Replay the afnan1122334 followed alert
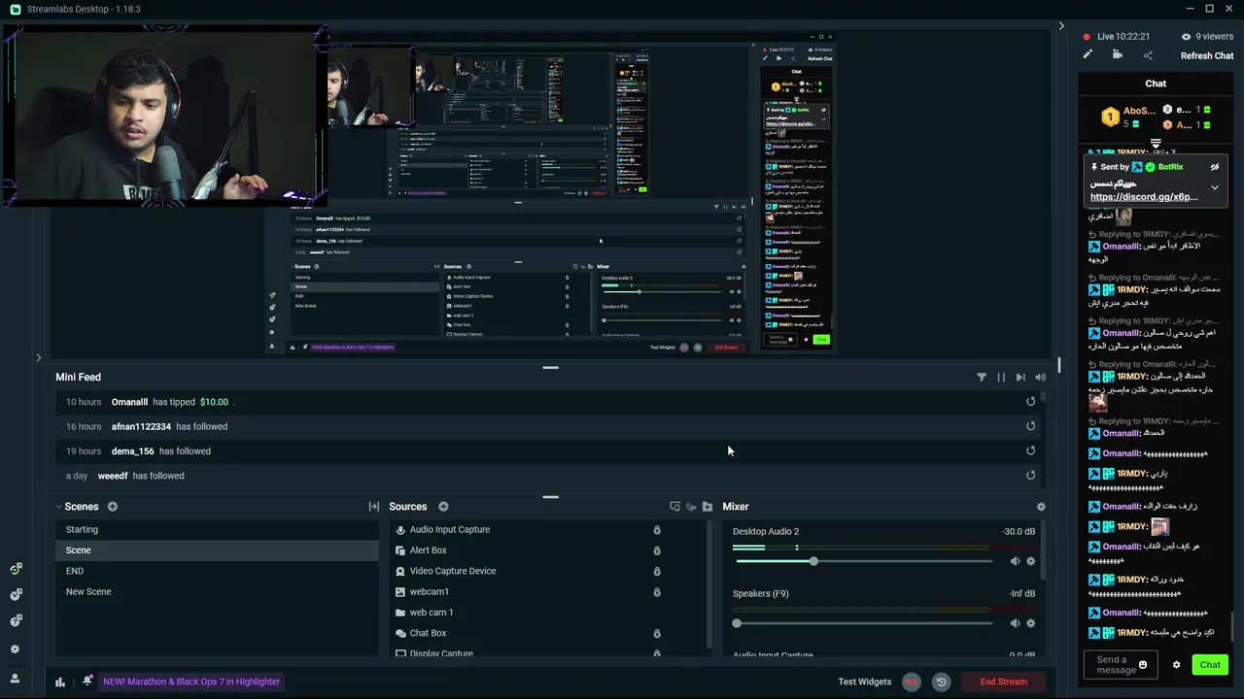 click(x=1030, y=426)
